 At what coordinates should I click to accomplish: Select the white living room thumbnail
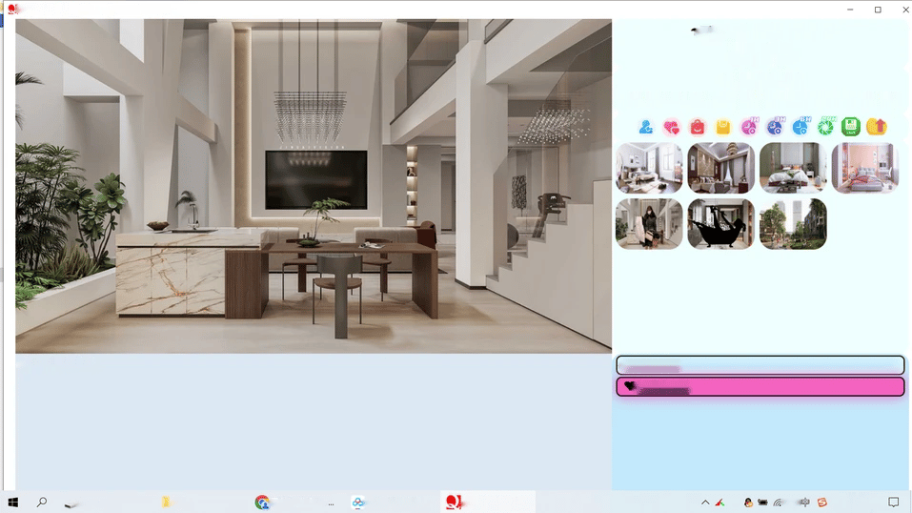[x=649, y=168]
